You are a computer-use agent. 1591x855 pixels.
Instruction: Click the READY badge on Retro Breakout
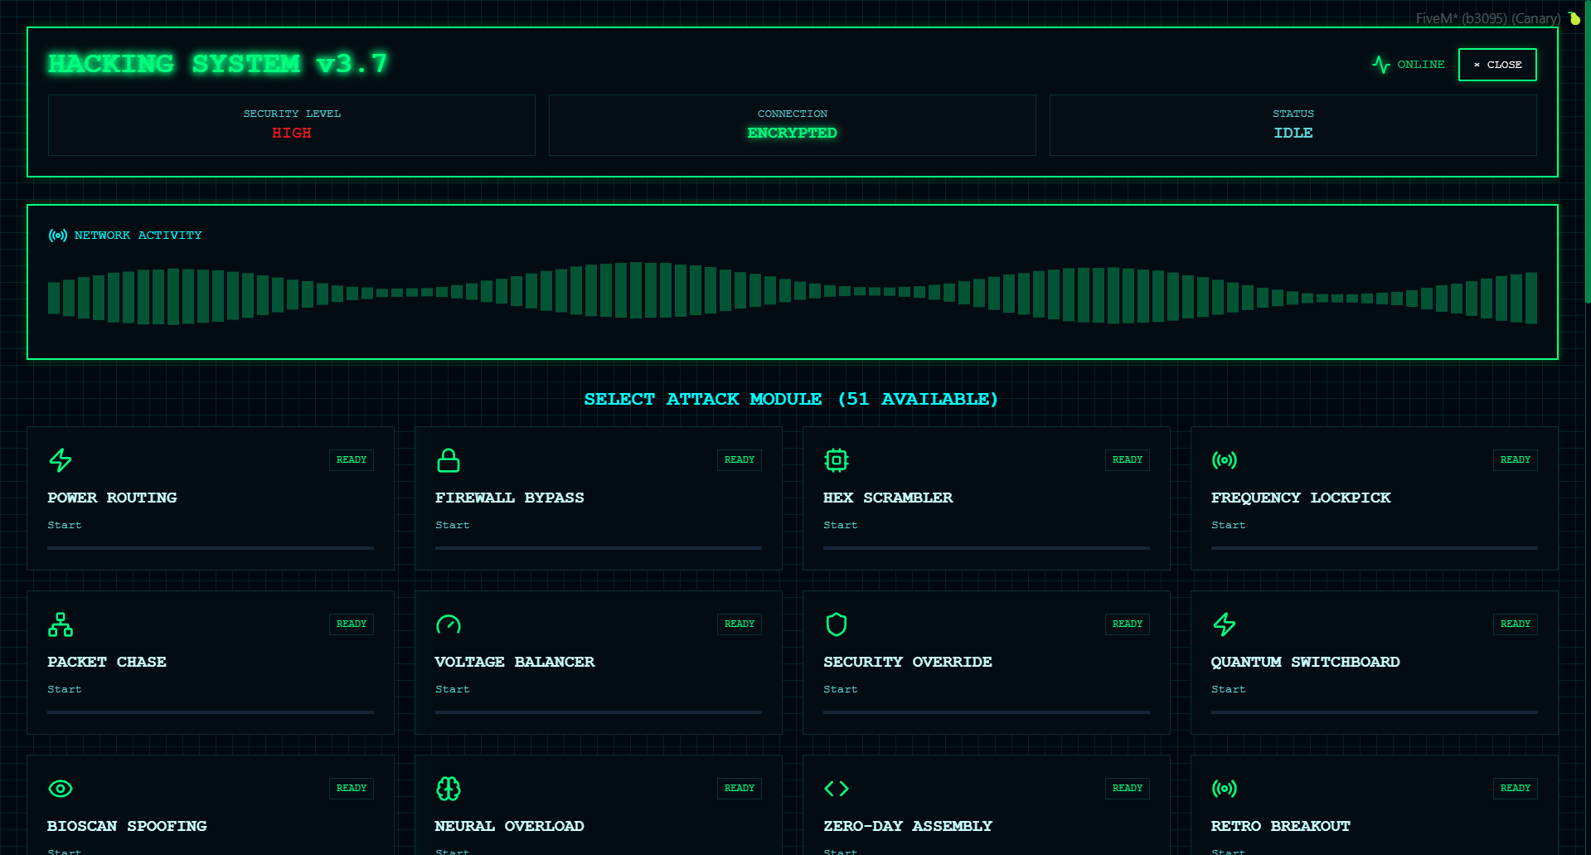(x=1516, y=788)
